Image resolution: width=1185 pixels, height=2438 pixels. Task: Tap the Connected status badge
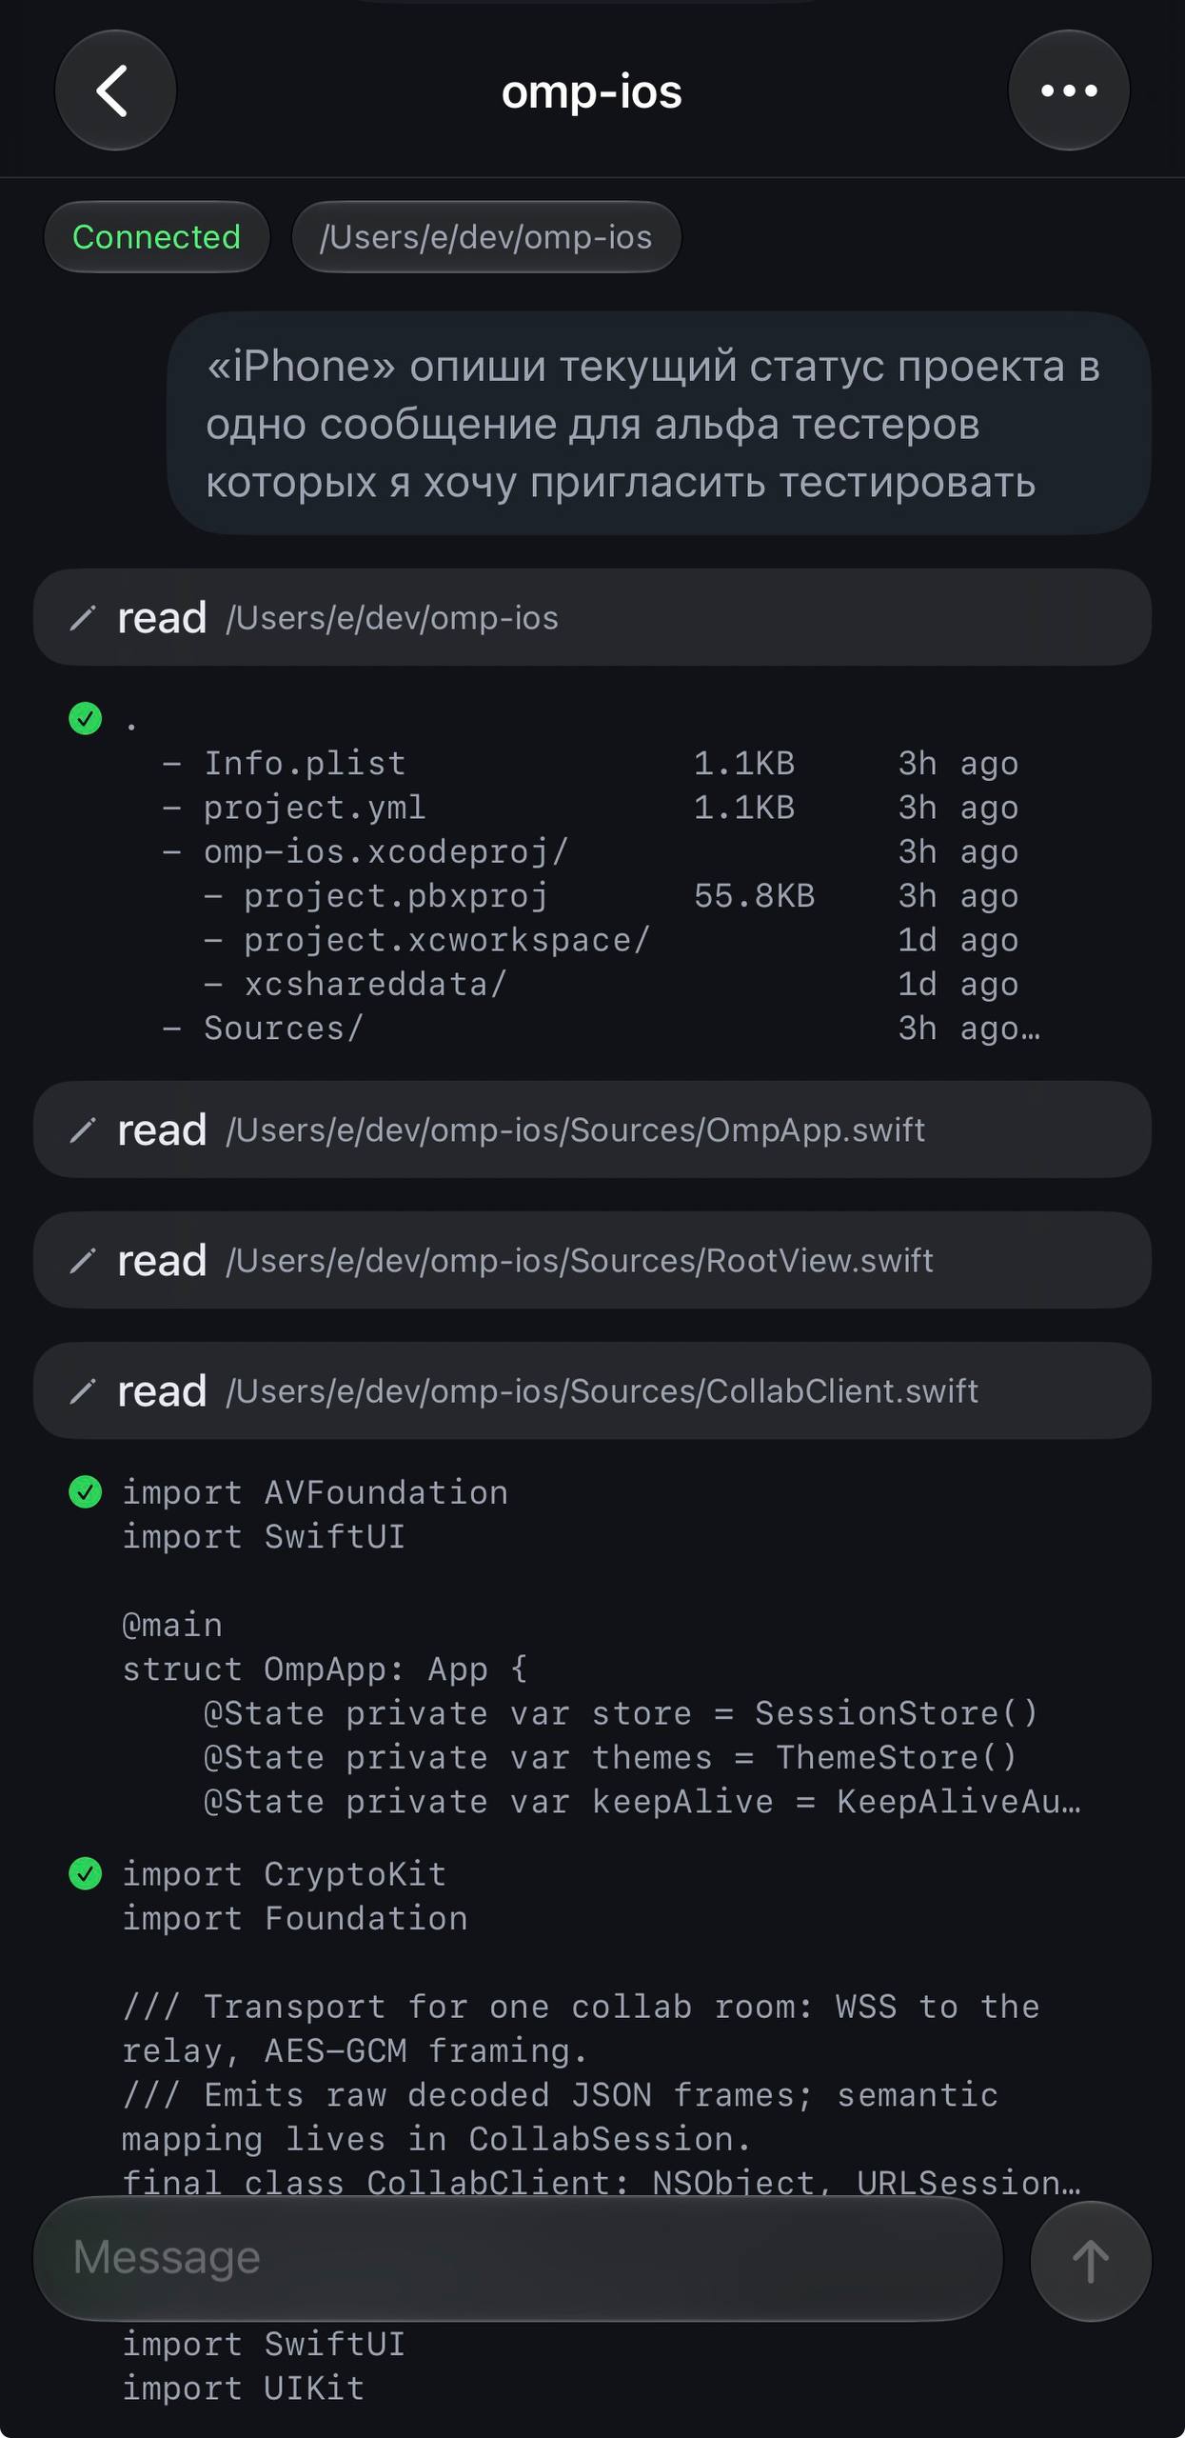(x=157, y=237)
